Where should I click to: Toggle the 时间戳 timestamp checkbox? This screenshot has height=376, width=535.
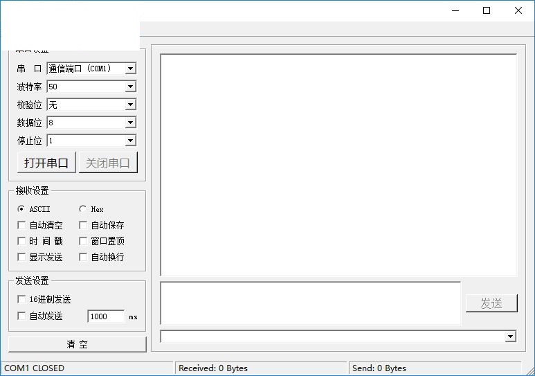pyautogui.click(x=21, y=241)
